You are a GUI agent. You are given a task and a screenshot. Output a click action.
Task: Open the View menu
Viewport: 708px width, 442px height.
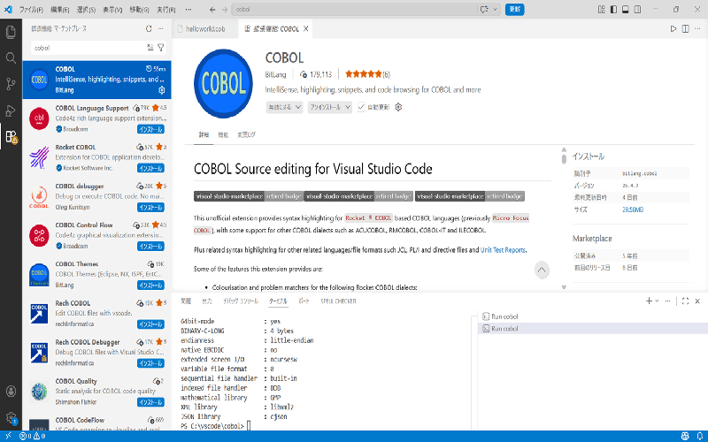[112, 9]
